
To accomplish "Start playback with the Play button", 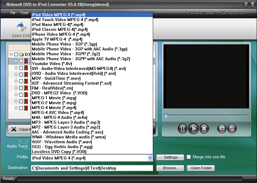I will [x=193, y=128].
